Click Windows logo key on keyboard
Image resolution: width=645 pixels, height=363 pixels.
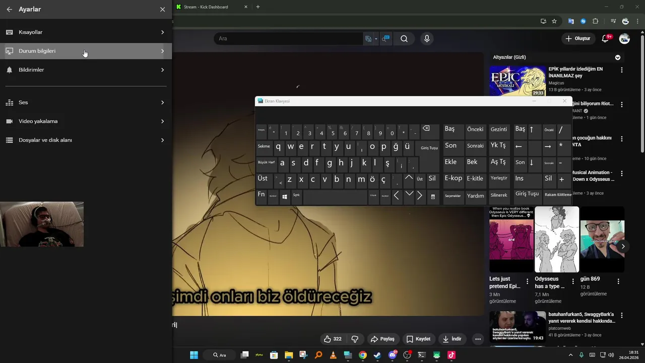pyautogui.click(x=285, y=197)
